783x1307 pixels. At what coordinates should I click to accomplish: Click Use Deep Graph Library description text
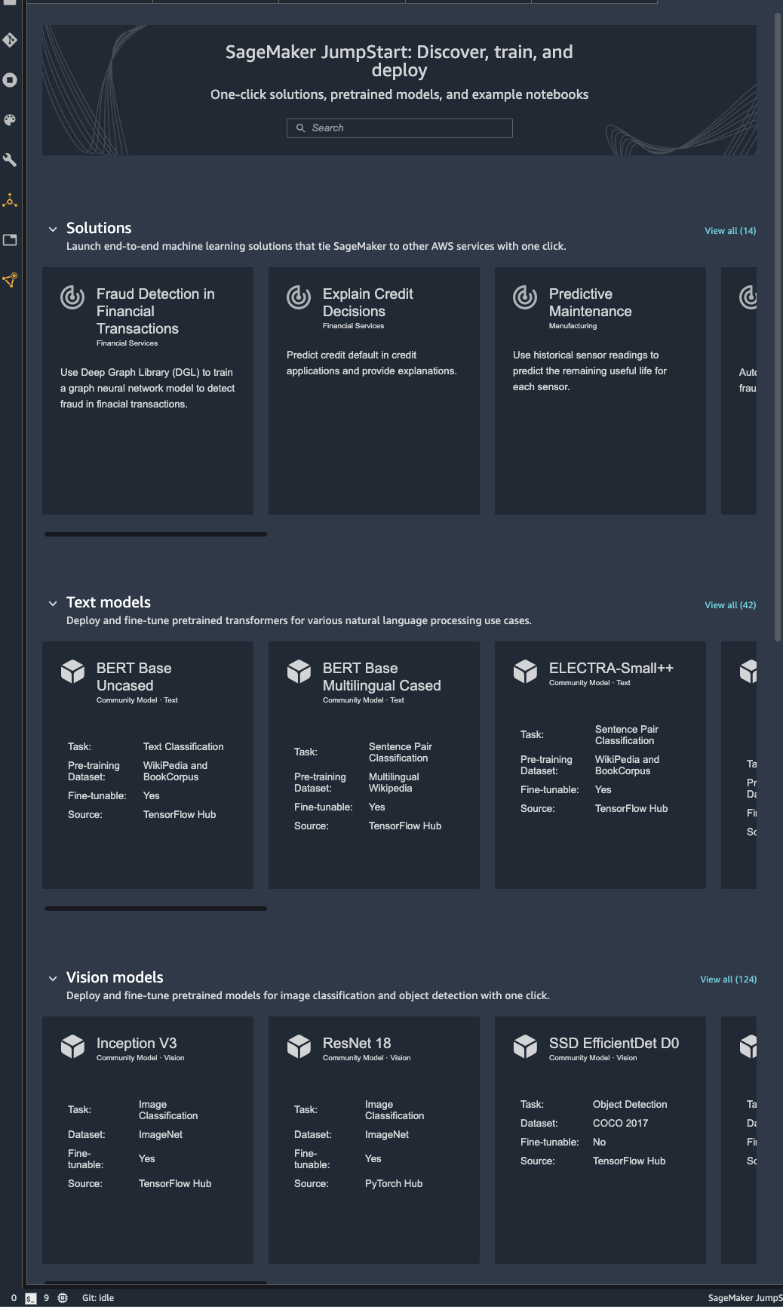[147, 389]
